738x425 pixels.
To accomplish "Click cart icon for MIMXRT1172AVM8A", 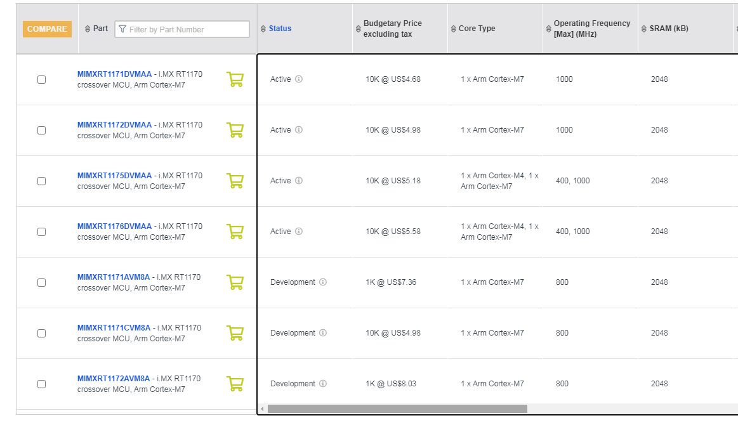I will (x=235, y=384).
